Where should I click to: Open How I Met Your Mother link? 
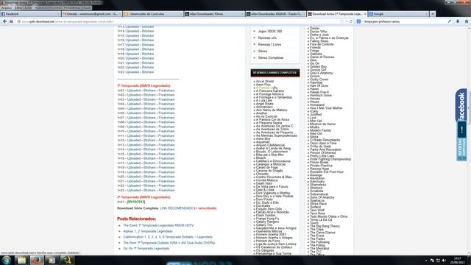point(326,108)
